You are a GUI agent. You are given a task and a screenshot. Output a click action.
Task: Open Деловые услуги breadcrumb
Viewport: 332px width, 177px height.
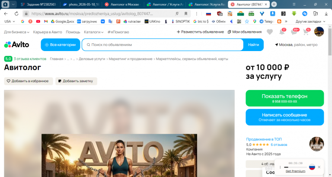(92, 59)
